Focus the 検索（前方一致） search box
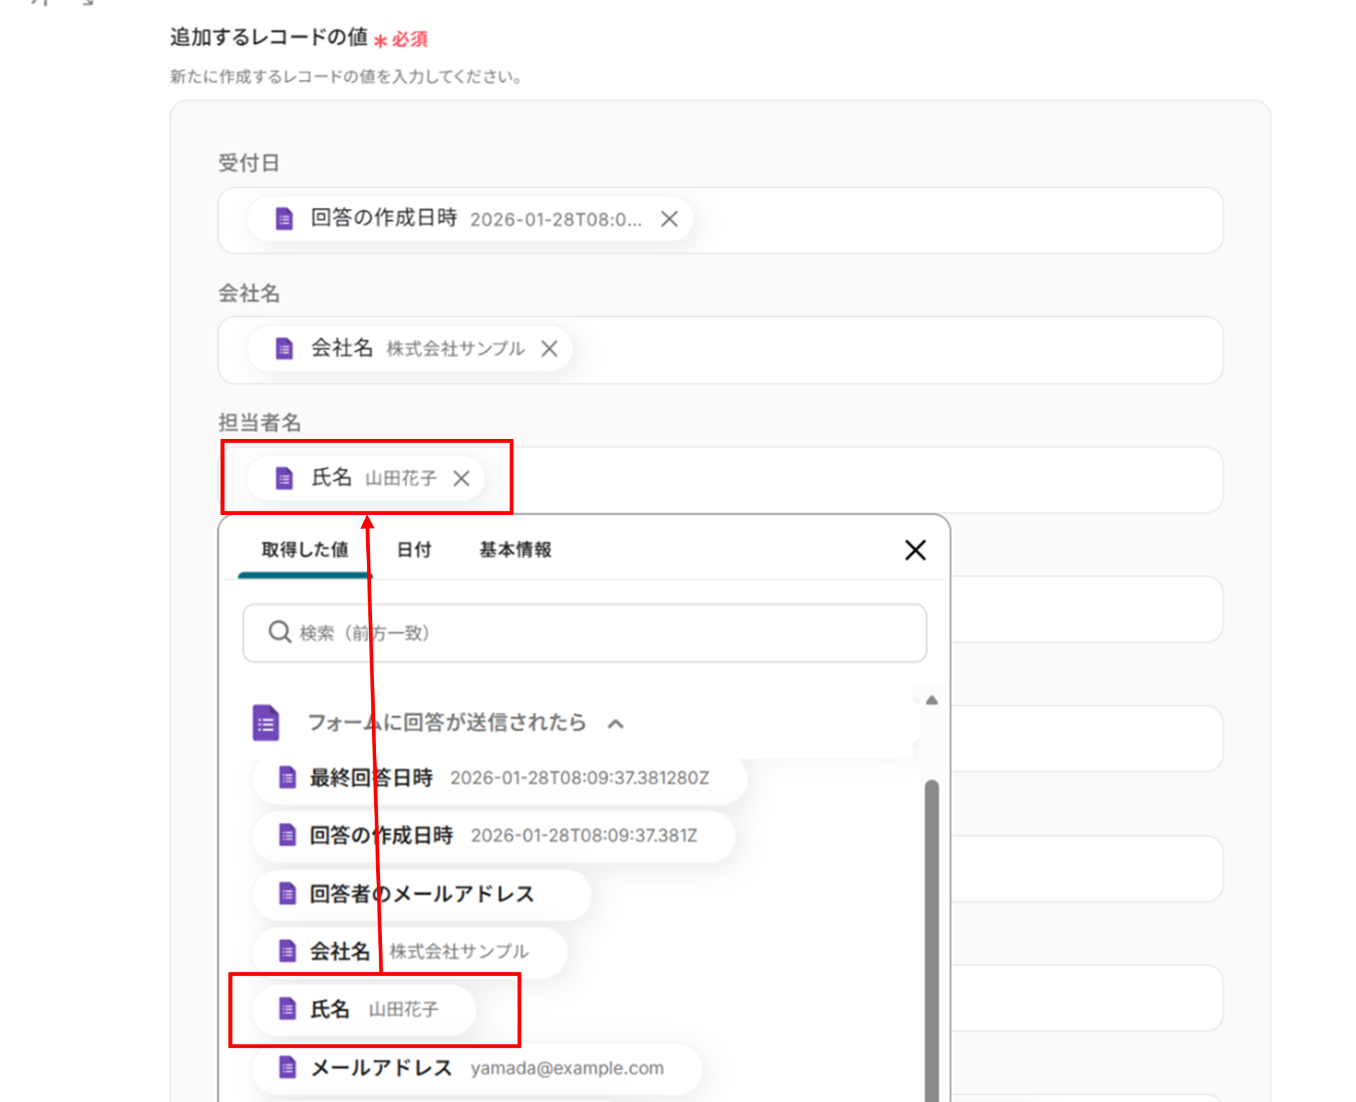The width and height of the screenshot is (1356, 1102). 596,633
